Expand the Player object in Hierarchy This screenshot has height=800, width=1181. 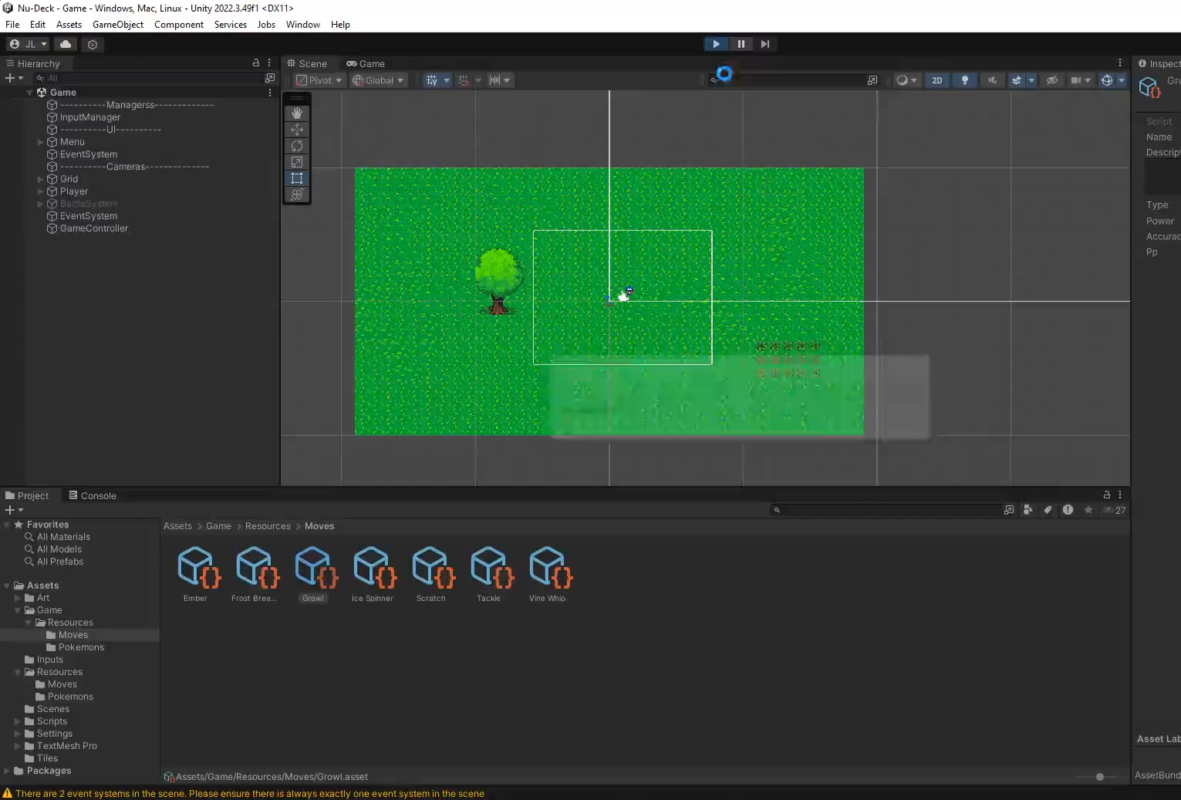tap(41, 191)
